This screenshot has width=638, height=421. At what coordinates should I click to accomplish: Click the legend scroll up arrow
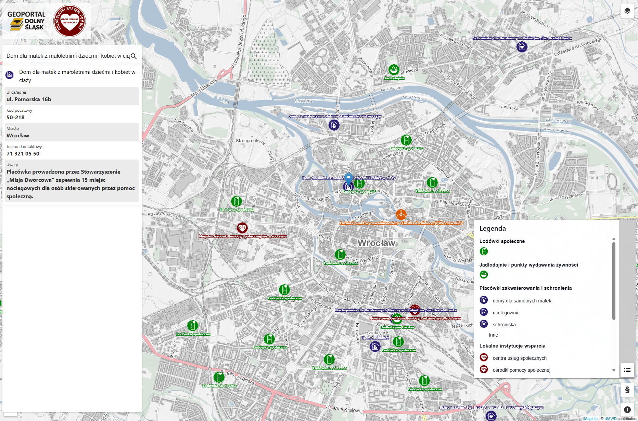614,239
